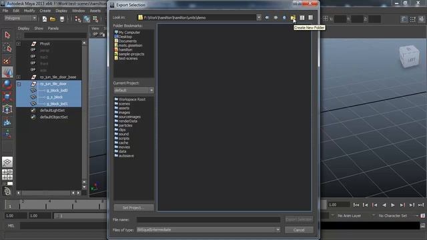Activate the Move tool
This screenshot has height=240, width=427.
7,73
